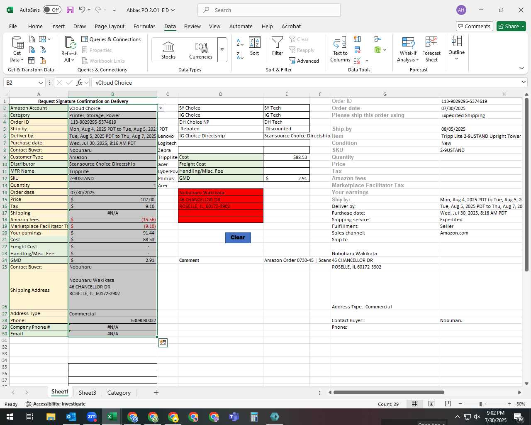The width and height of the screenshot is (531, 425).
Task: Expand the formula bar
Action: [524, 83]
